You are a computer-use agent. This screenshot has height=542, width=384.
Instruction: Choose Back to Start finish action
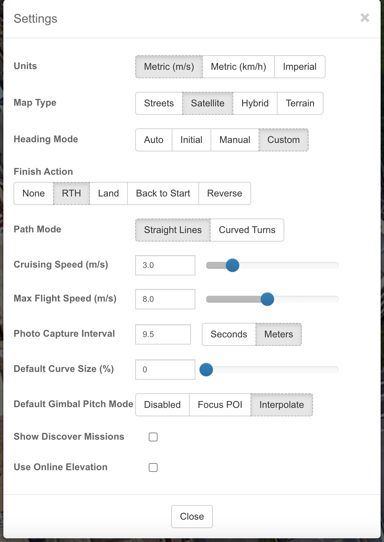point(163,193)
